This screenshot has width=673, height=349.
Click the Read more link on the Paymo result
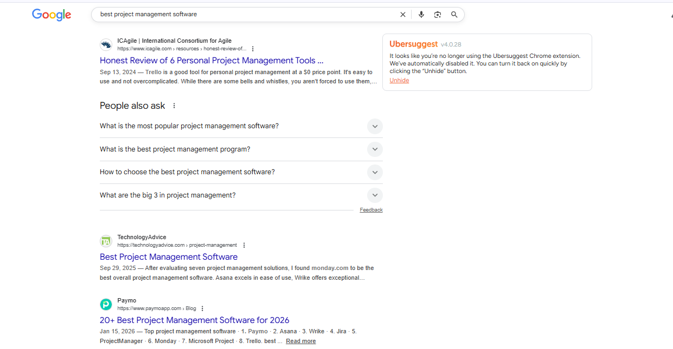coord(300,341)
